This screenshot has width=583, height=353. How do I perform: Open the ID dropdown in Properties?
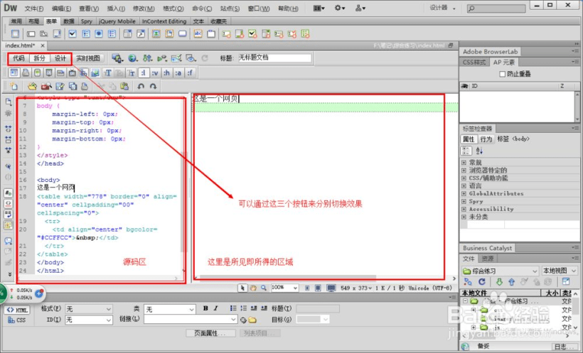[89, 320]
